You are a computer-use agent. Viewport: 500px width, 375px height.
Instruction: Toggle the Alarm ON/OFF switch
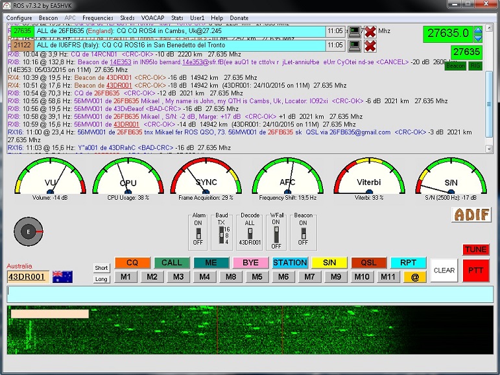pos(198,234)
